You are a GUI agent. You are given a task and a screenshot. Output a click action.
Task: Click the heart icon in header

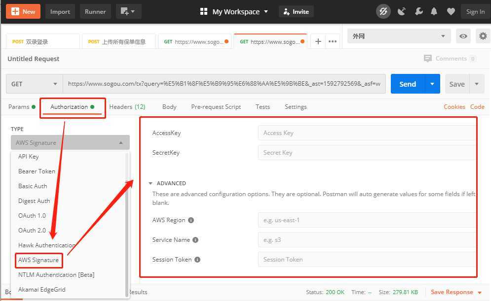[x=451, y=11]
